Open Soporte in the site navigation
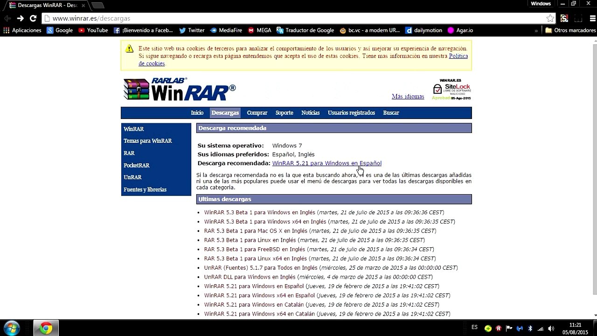The height and width of the screenshot is (336, 597). click(284, 113)
